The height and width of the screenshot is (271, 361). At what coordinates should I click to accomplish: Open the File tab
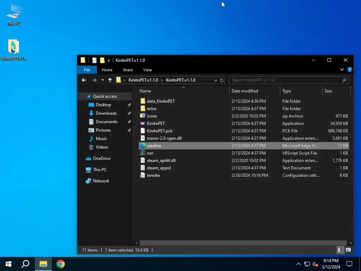[x=87, y=70]
